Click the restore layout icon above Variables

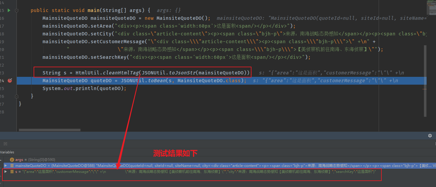5,144
